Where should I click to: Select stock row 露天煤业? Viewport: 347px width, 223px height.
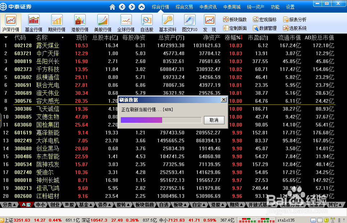(x=168, y=46)
